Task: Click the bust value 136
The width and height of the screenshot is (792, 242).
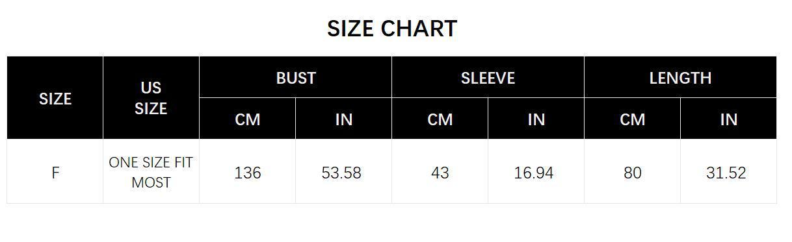Action: pos(248,173)
